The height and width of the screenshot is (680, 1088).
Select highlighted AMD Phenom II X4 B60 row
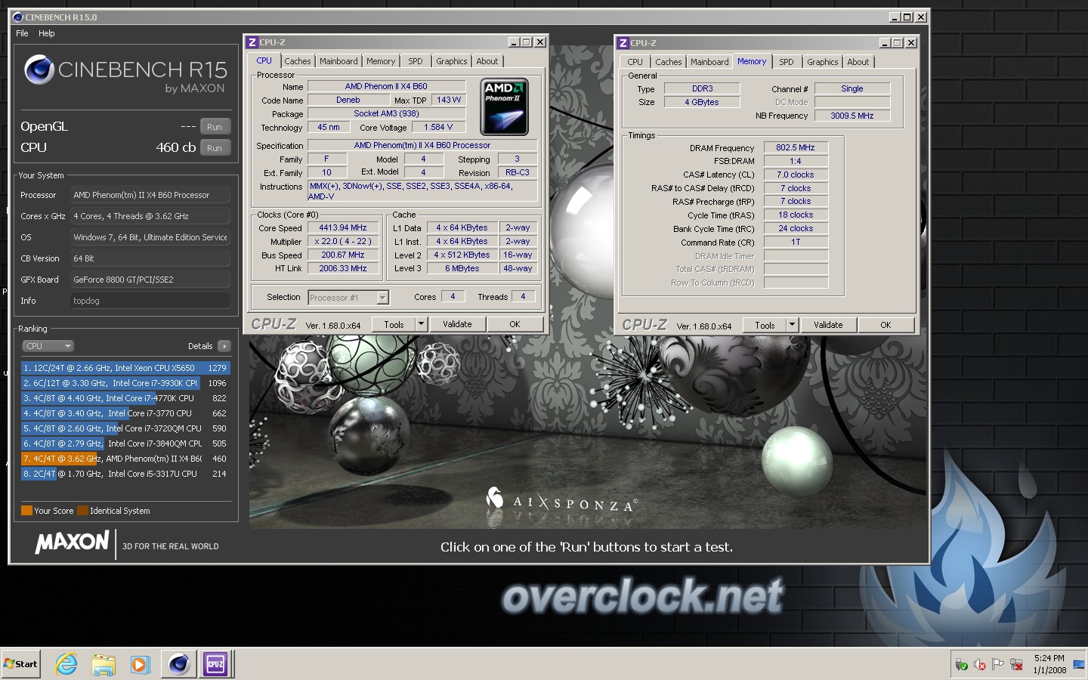(x=125, y=459)
